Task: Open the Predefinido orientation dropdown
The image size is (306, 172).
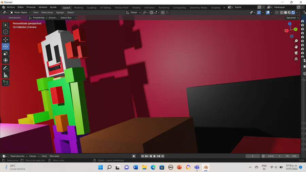Action: [38, 18]
